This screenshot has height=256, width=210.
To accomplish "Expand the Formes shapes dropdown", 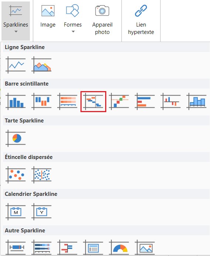I will click(x=73, y=19).
